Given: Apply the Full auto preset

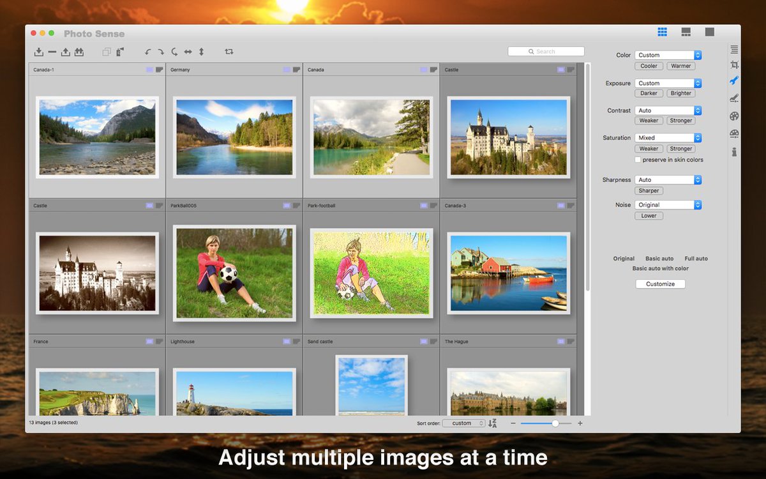Looking at the screenshot, I should pyautogui.click(x=696, y=259).
